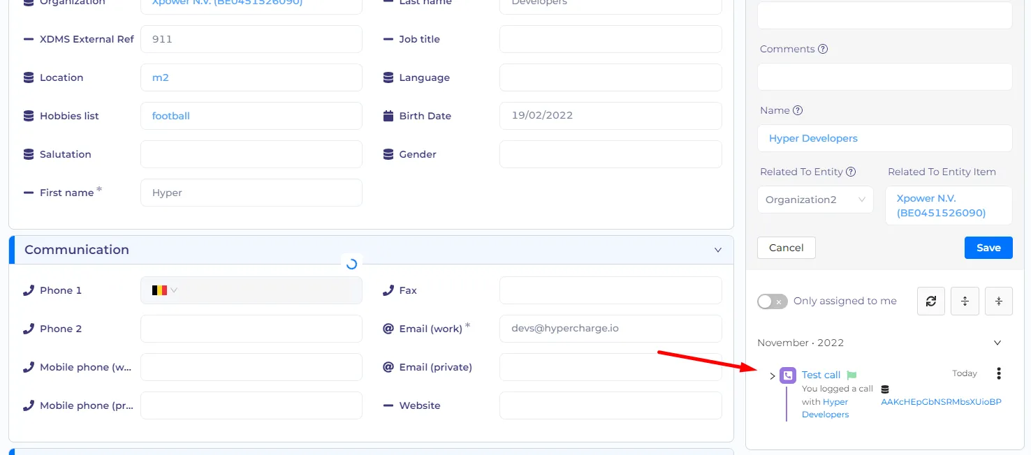Click the help icon next to Comments
Screen dimensions: 1031x455
(823, 49)
